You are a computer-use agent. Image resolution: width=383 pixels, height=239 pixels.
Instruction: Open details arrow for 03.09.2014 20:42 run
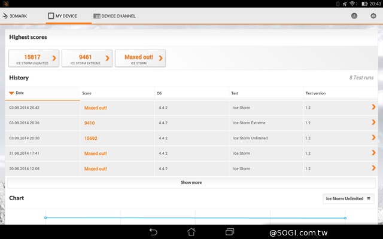pos(373,108)
